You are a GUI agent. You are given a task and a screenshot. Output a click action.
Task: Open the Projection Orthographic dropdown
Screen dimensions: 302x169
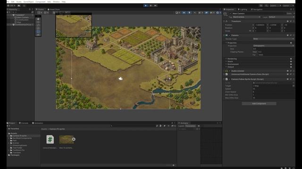(274, 46)
